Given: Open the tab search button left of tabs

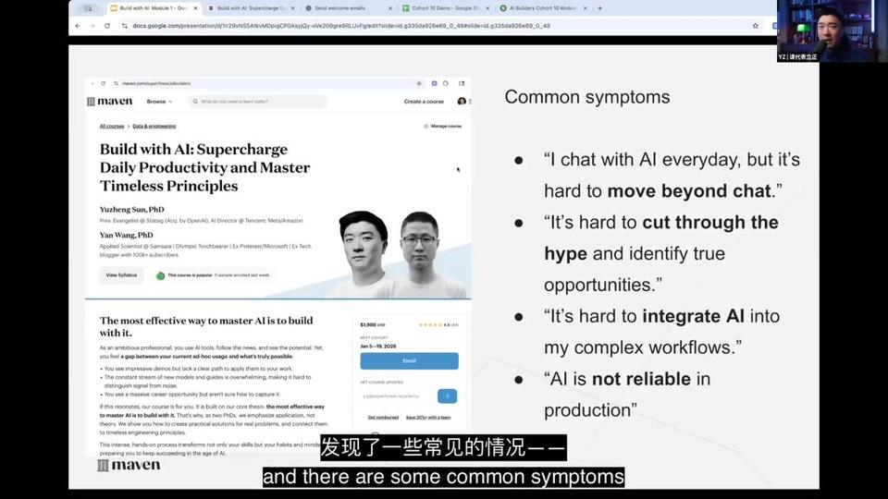Looking at the screenshot, I should [89, 8].
